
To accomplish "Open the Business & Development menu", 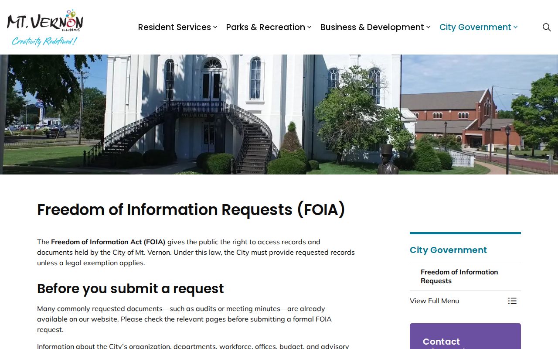I will 372,27.
